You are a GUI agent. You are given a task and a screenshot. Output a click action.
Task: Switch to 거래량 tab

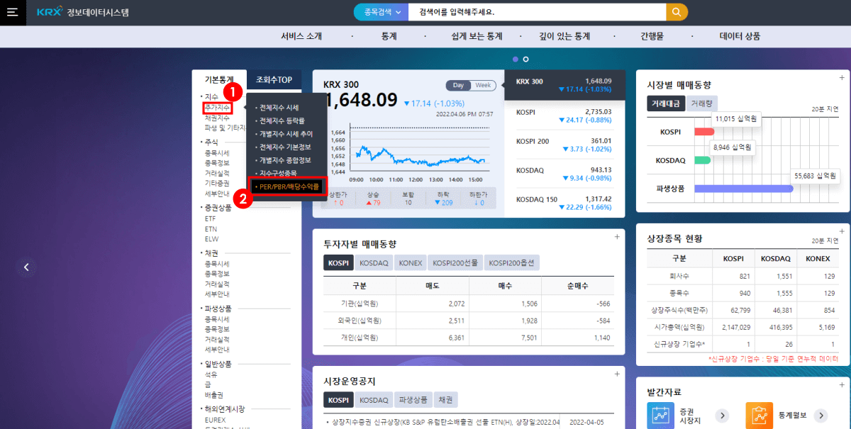(702, 104)
